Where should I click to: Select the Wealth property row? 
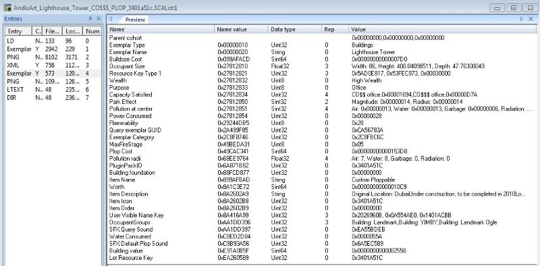322,80
